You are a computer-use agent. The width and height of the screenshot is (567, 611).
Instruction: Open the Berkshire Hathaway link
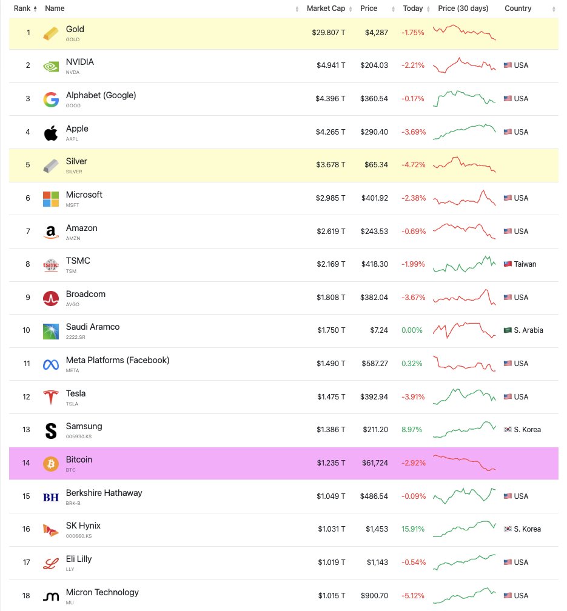[x=104, y=493]
